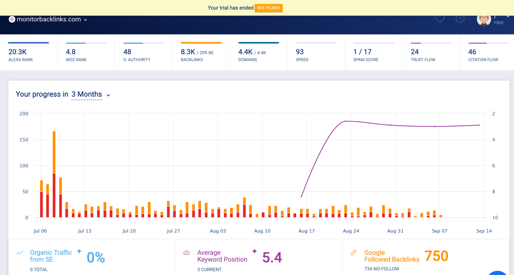
Task: Click the 750 followed backlinks value
Action: point(436,256)
